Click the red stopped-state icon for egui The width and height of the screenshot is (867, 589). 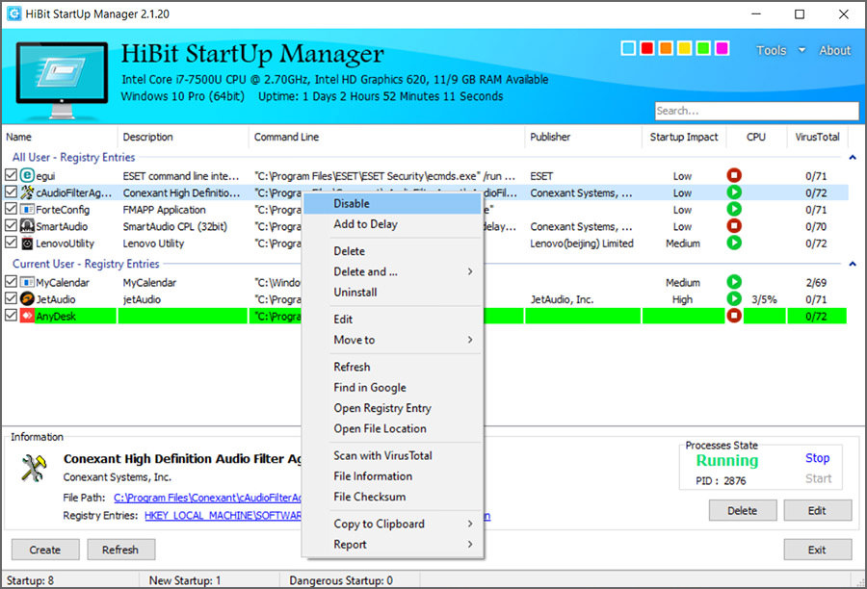(x=734, y=176)
